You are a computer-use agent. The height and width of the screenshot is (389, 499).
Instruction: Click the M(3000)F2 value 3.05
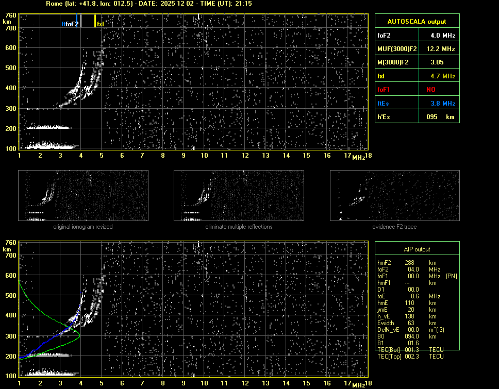437,62
